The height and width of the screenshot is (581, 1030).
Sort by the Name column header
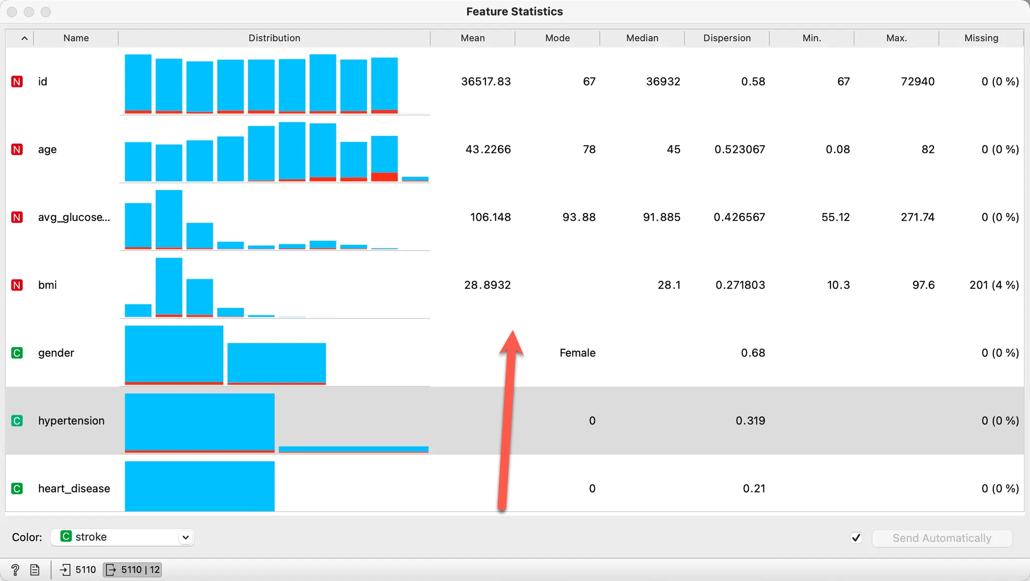tap(76, 38)
